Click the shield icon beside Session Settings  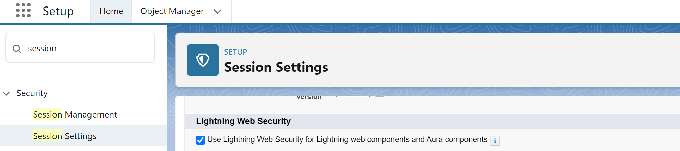point(203,60)
